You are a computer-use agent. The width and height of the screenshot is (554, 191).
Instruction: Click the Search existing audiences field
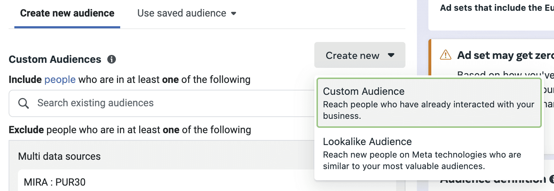pyautogui.click(x=161, y=103)
